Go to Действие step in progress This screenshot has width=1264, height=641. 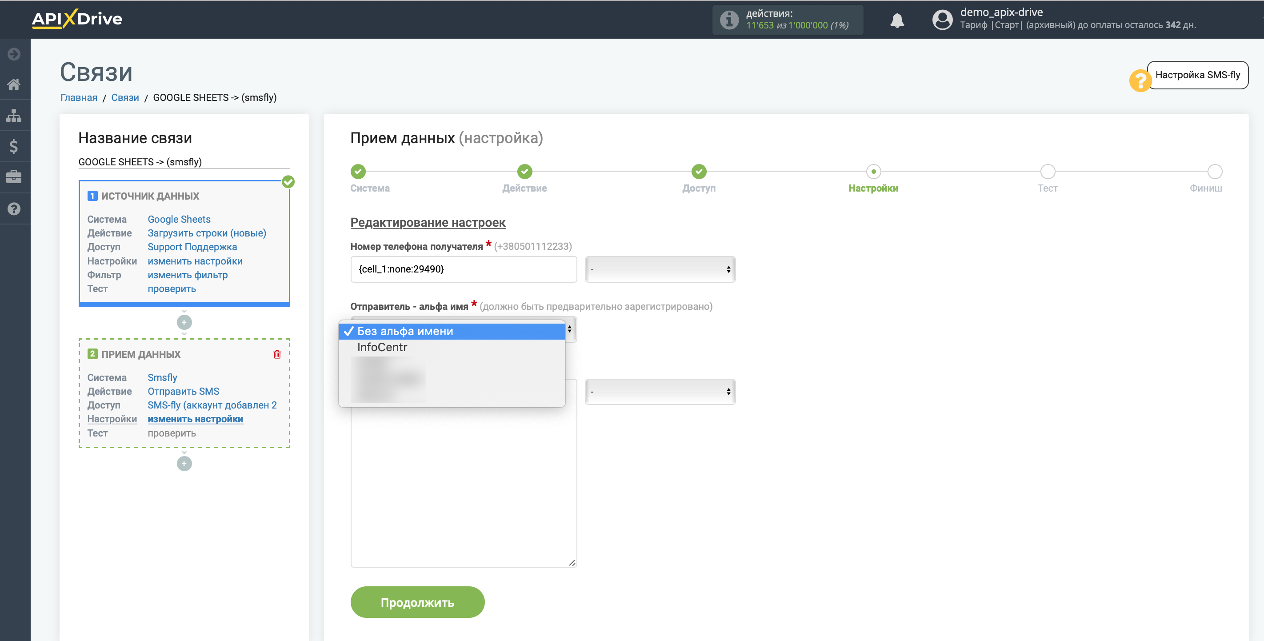[x=524, y=171]
